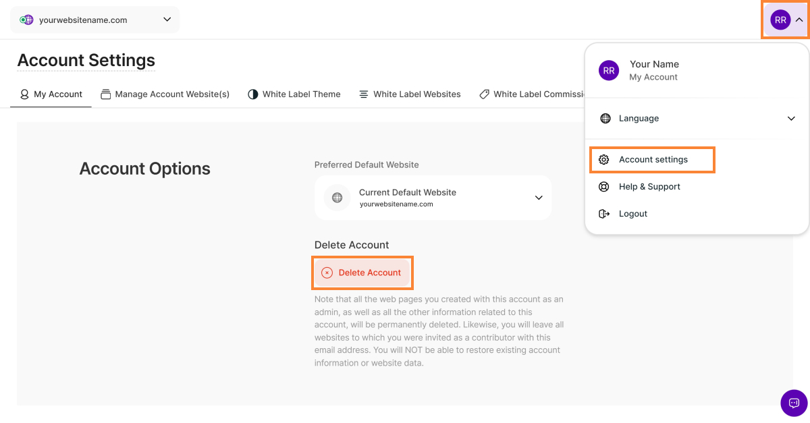Click the globe icon next to Language

(605, 119)
